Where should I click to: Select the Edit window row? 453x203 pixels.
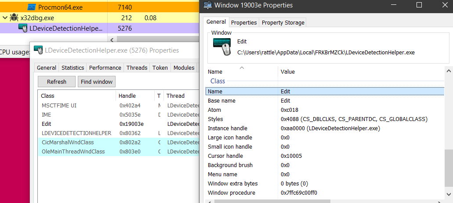pyautogui.click(x=119, y=124)
